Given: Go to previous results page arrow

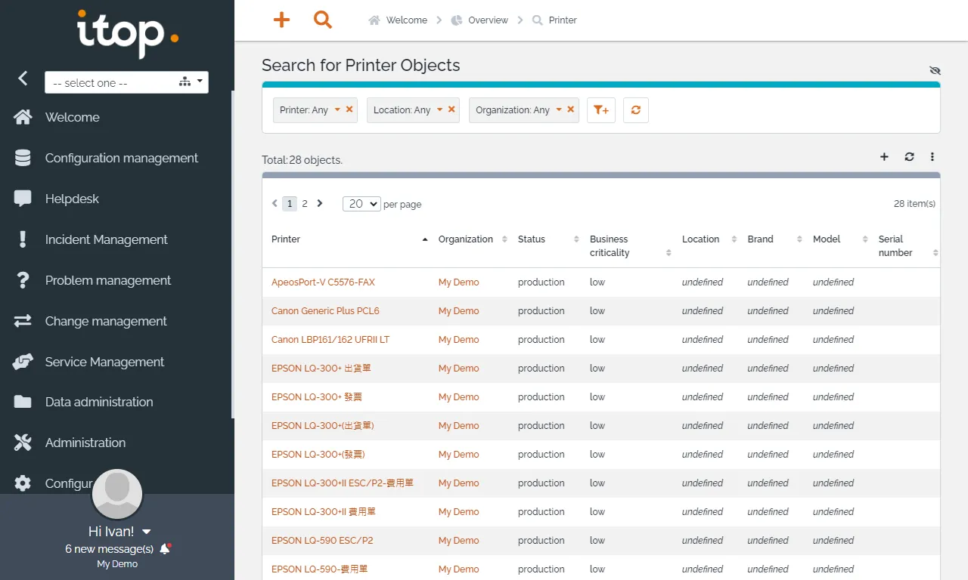Looking at the screenshot, I should click(275, 203).
